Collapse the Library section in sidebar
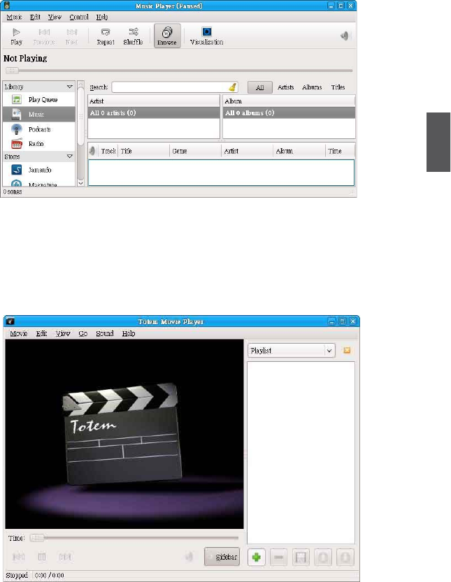 tap(69, 87)
